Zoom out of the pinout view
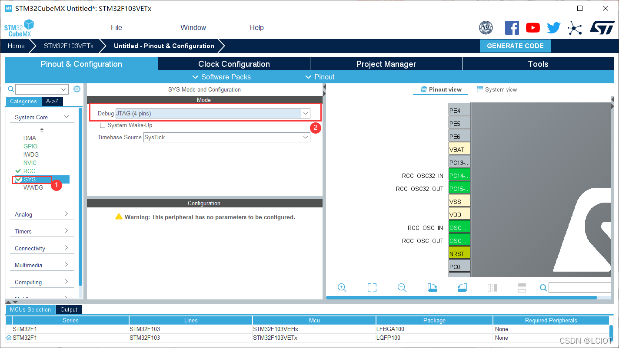The width and height of the screenshot is (619, 348). [x=402, y=288]
